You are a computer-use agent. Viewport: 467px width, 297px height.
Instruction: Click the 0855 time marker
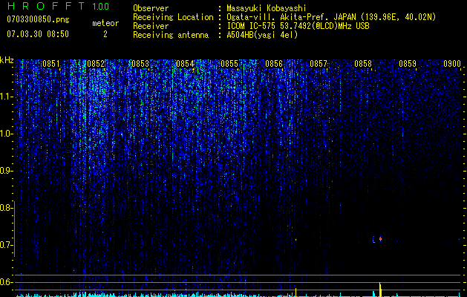[x=229, y=64]
